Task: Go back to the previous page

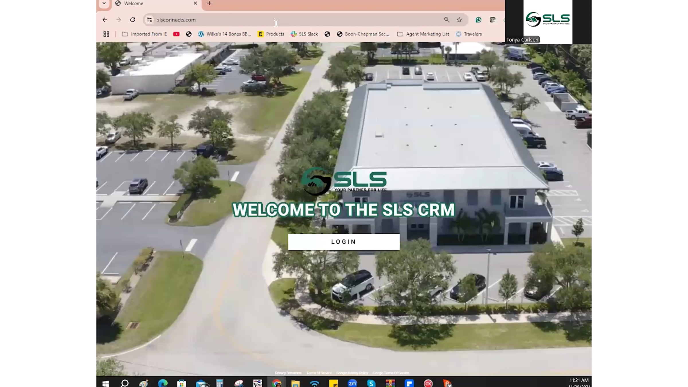Action: pos(105,20)
